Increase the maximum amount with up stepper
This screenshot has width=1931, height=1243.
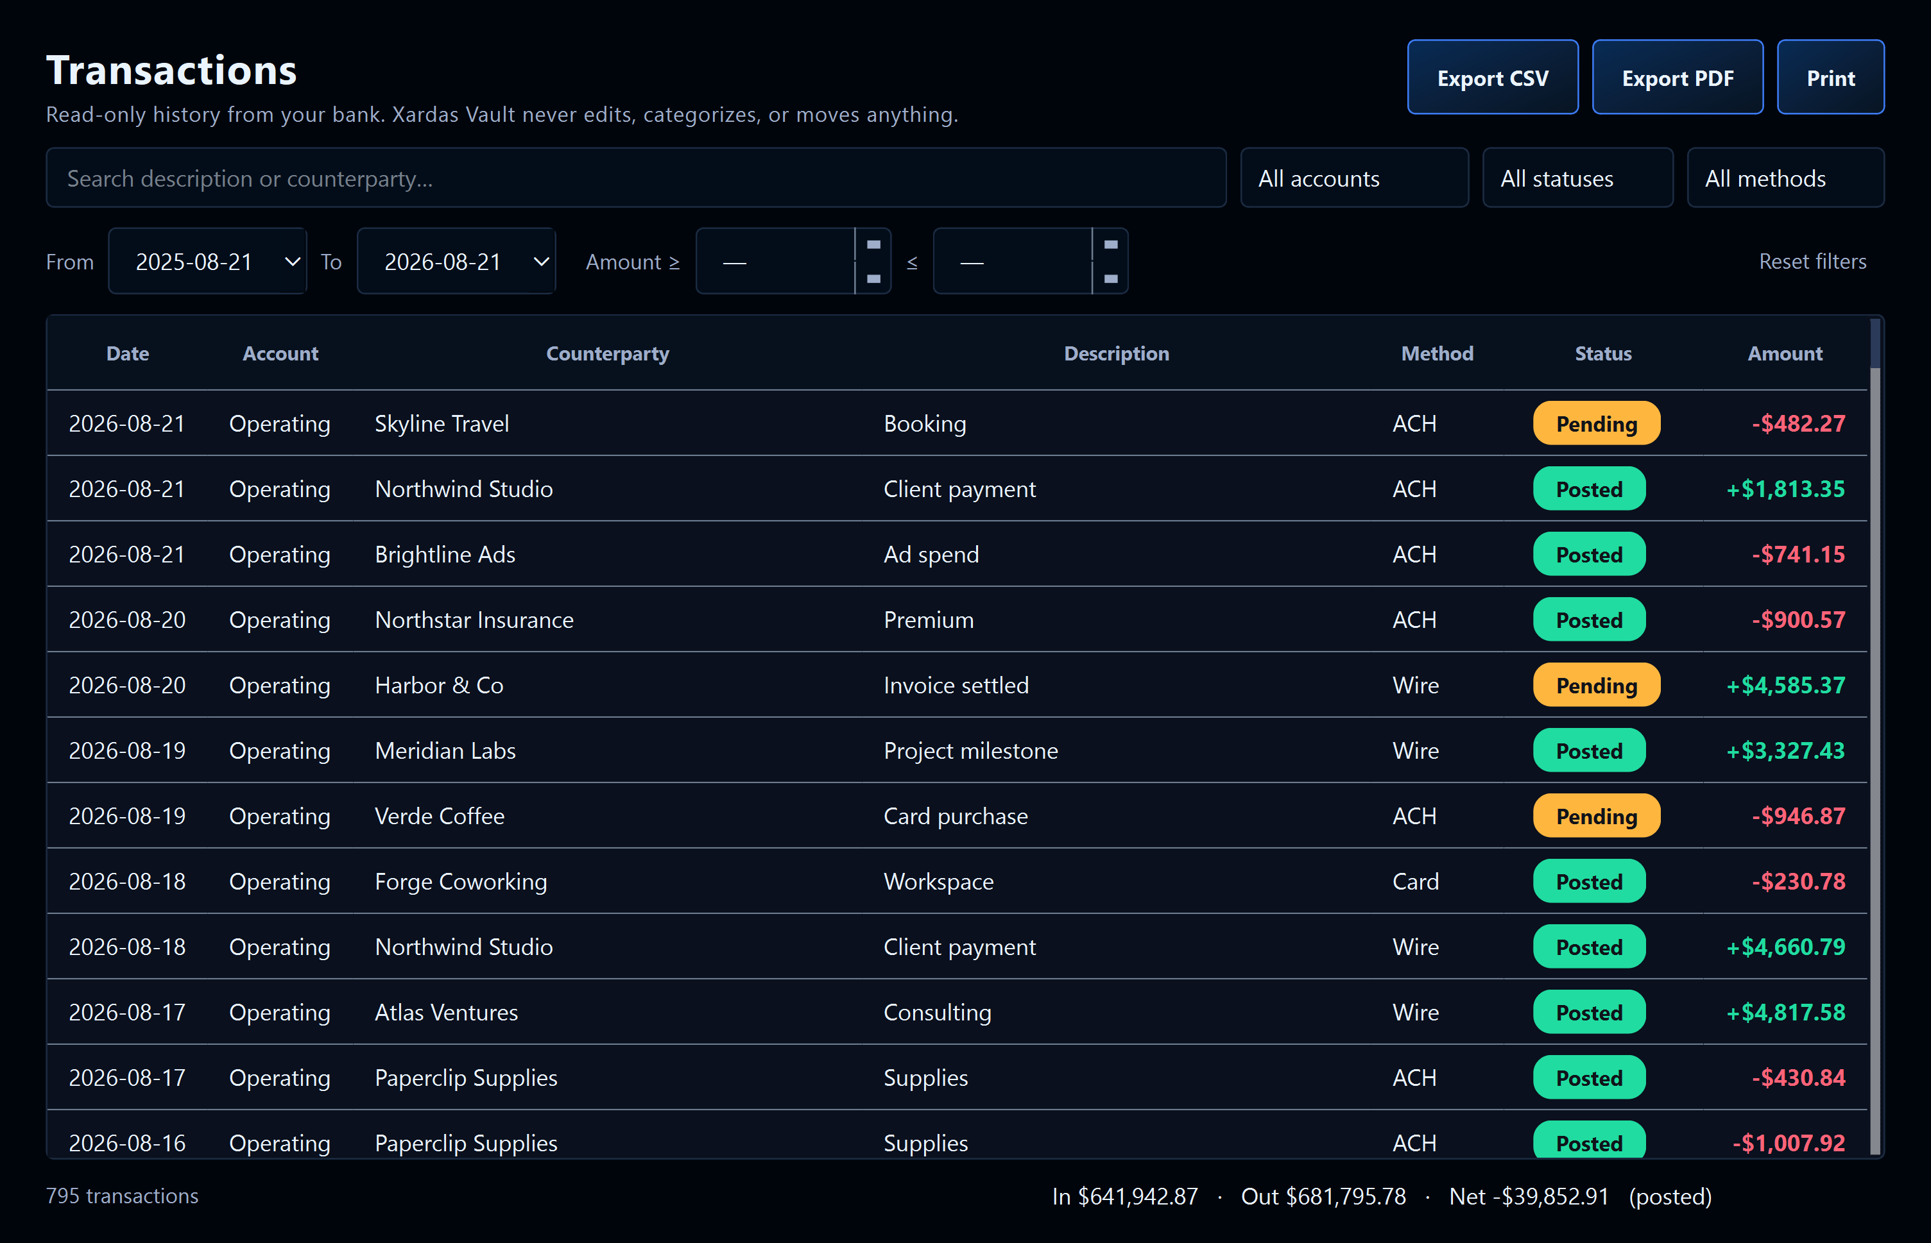1110,244
